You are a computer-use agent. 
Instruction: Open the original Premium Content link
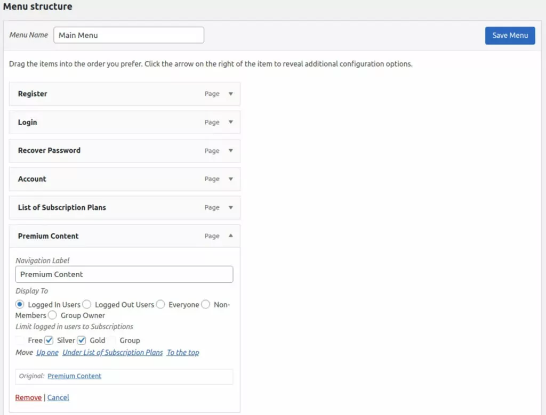point(75,376)
